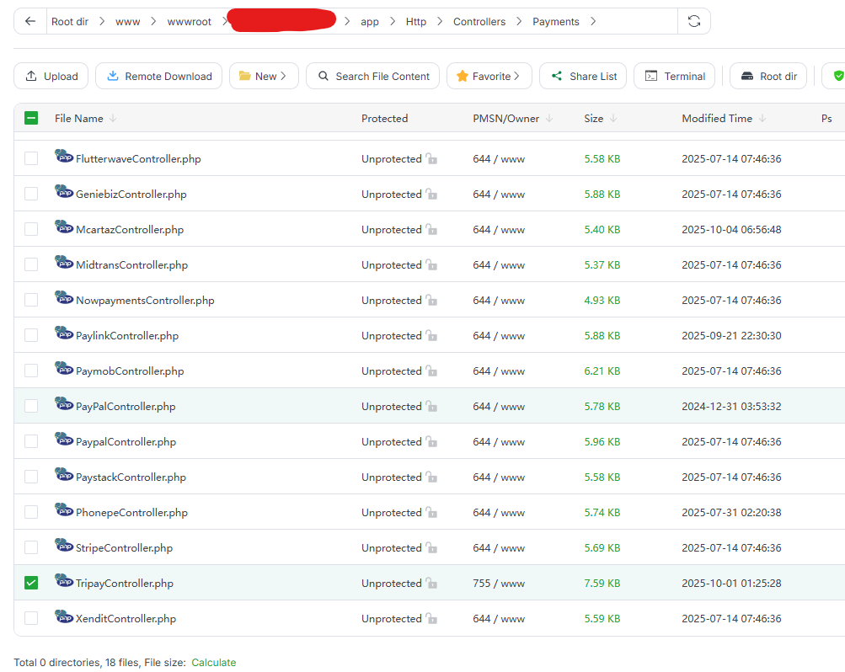Viewport: 845px width, 672px height.
Task: Click the lock icon in the TripayController.php row
Action: (431, 584)
